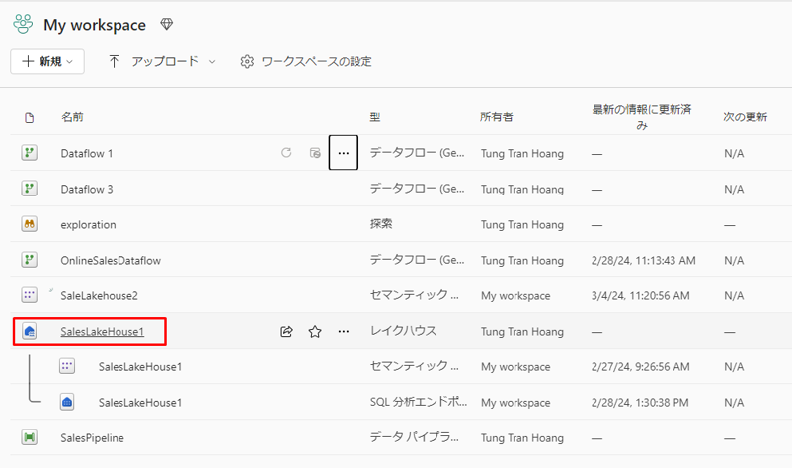Favorite SalesLakeHouse1 with the star icon

[x=315, y=331]
